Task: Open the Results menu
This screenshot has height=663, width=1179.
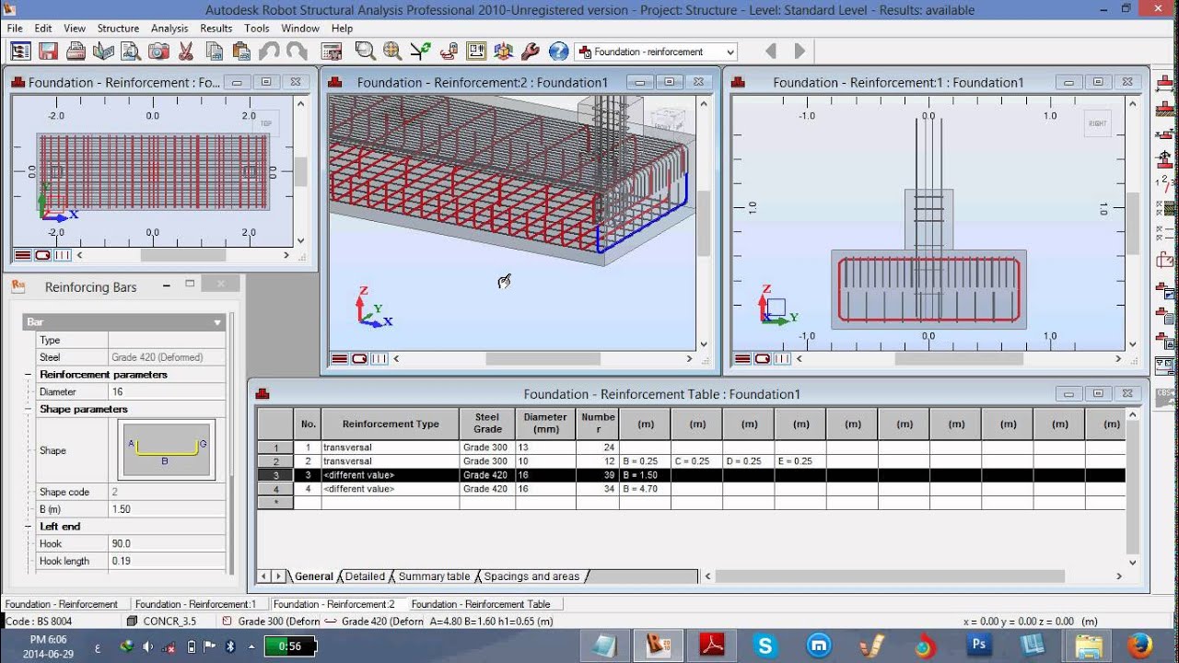Action: coord(216,29)
